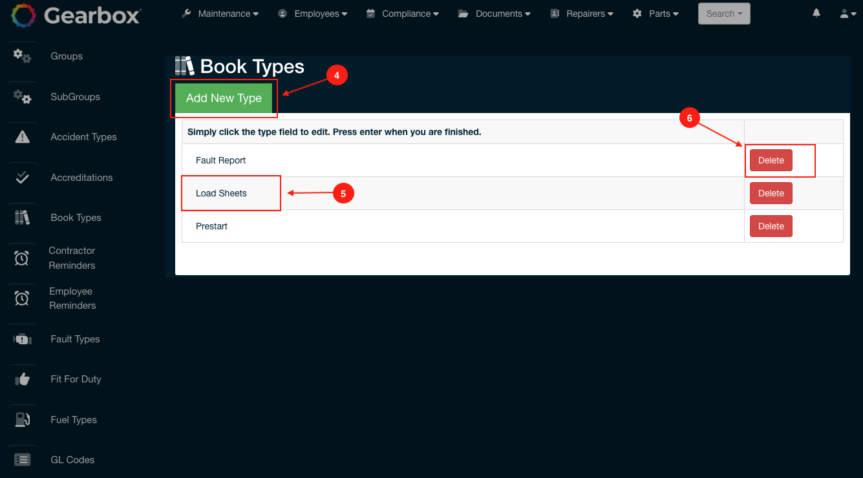This screenshot has height=478, width=863.
Task: Click the Fault Types engine icon
Action: tap(22, 339)
